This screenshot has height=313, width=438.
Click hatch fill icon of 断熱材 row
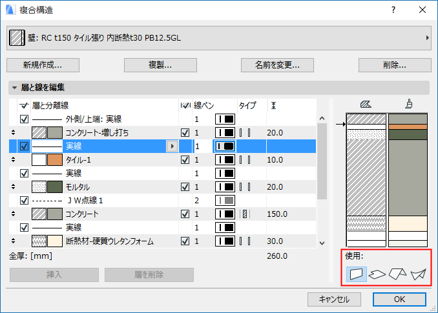(x=39, y=241)
